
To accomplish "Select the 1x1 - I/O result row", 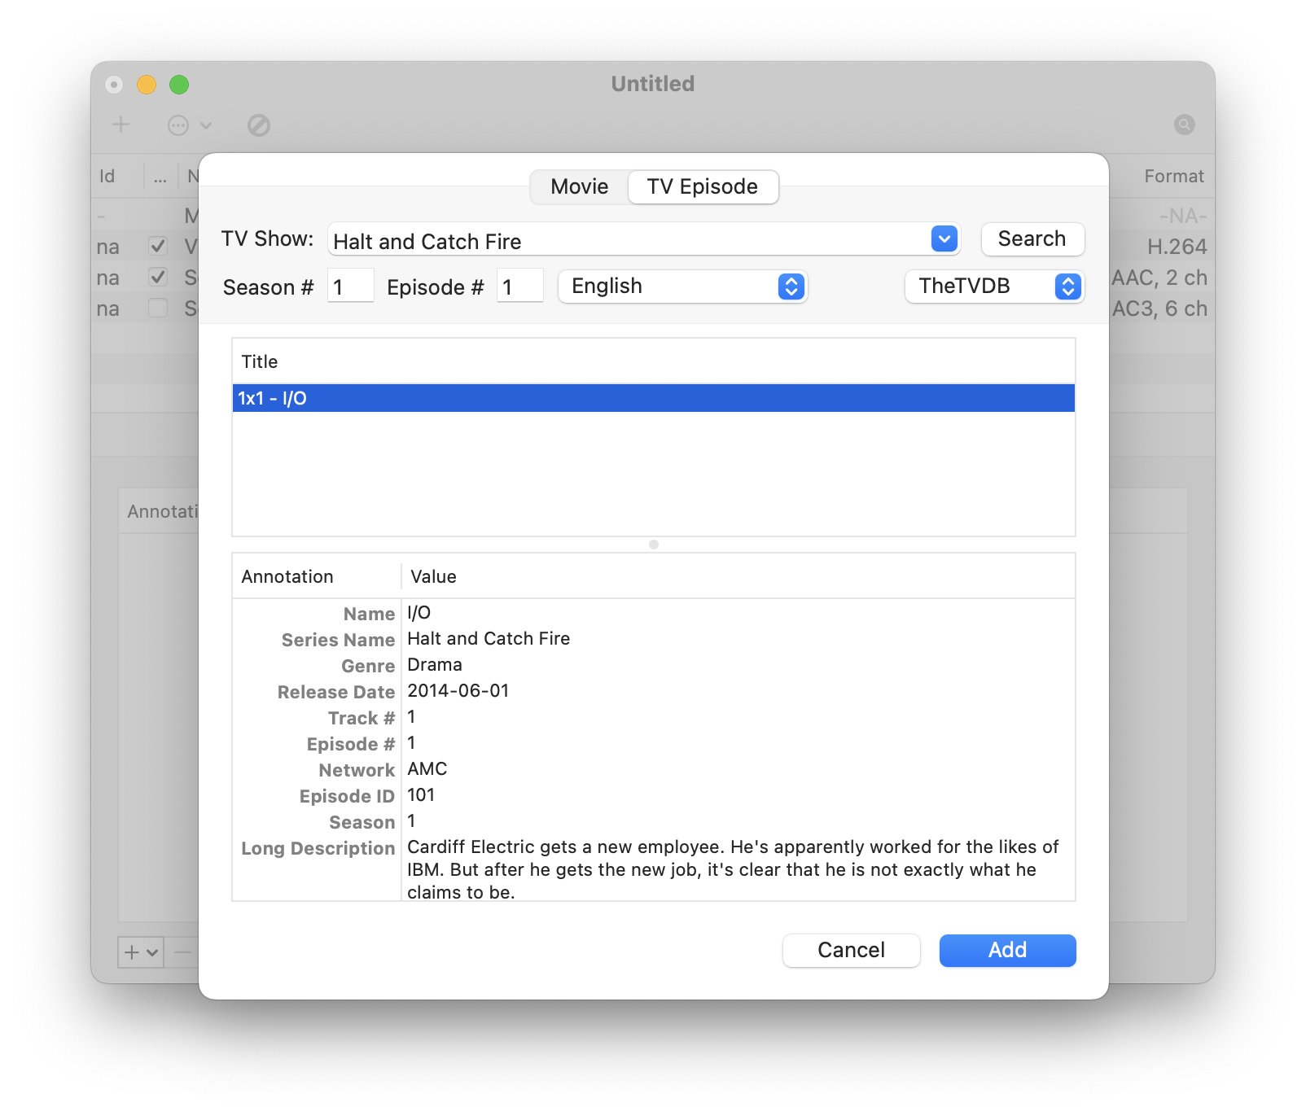I will 653,398.
